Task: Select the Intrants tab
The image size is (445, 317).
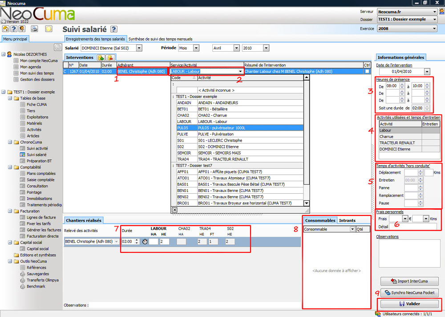Action: click(x=347, y=220)
